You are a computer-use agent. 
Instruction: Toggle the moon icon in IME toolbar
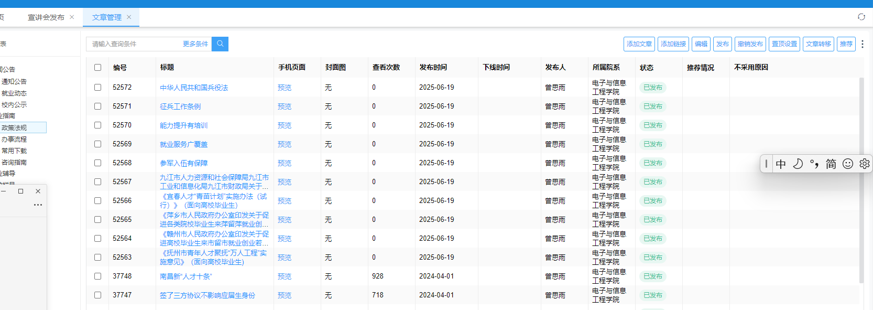[x=798, y=164]
